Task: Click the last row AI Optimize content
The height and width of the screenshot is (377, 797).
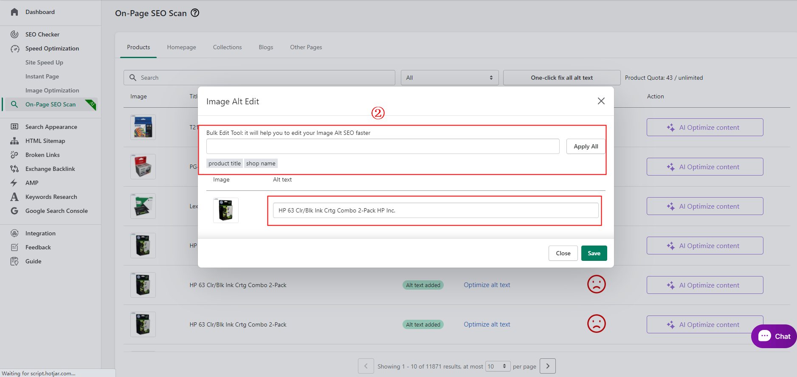Action: 705,324
